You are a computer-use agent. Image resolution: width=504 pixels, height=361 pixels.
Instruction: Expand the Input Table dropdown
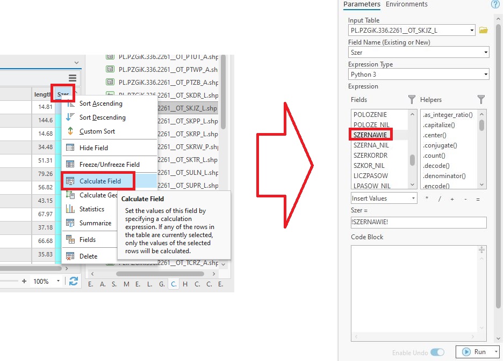(x=471, y=31)
